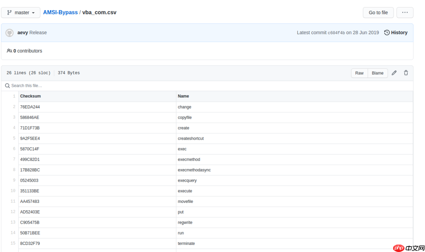Select checksum 351133BE
This screenshot has width=425, height=252.
30,191
